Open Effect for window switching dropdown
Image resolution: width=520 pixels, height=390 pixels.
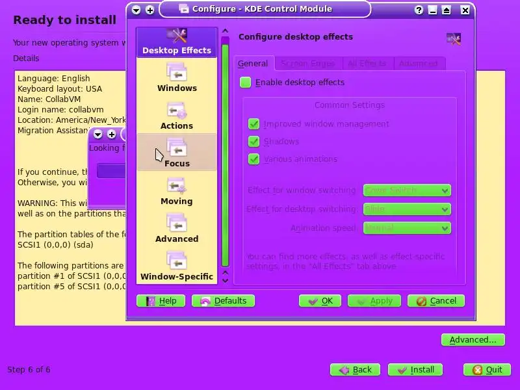pyautogui.click(x=407, y=190)
